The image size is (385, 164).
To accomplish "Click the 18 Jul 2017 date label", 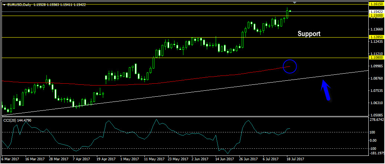I will coord(296,159).
